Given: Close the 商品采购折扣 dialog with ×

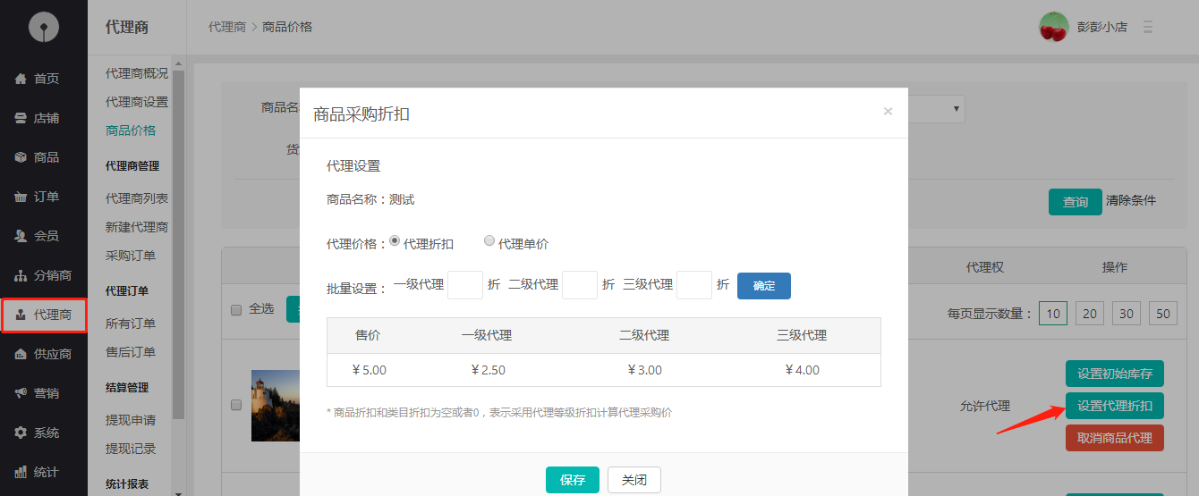Looking at the screenshot, I should pyautogui.click(x=888, y=112).
